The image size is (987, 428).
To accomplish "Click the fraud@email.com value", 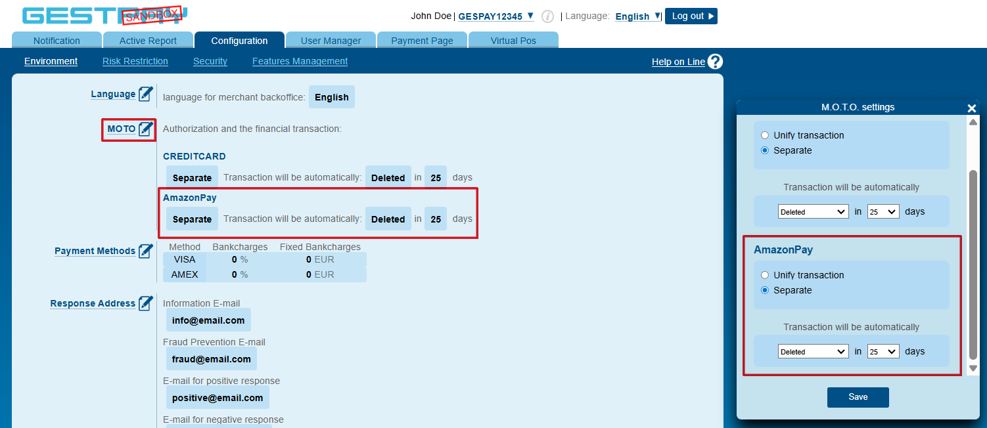I will click(x=212, y=359).
